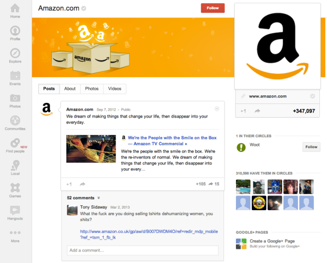Follow Woot in their circles
Viewport: 327px width, 263px height.
pos(311,147)
